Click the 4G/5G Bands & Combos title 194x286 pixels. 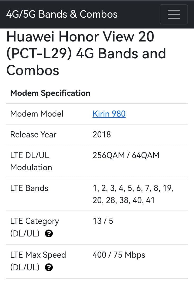[62, 14]
